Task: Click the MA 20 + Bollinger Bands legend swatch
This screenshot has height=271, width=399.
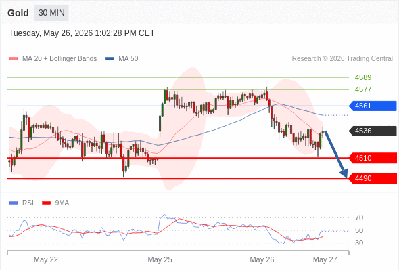Action: 14,59
